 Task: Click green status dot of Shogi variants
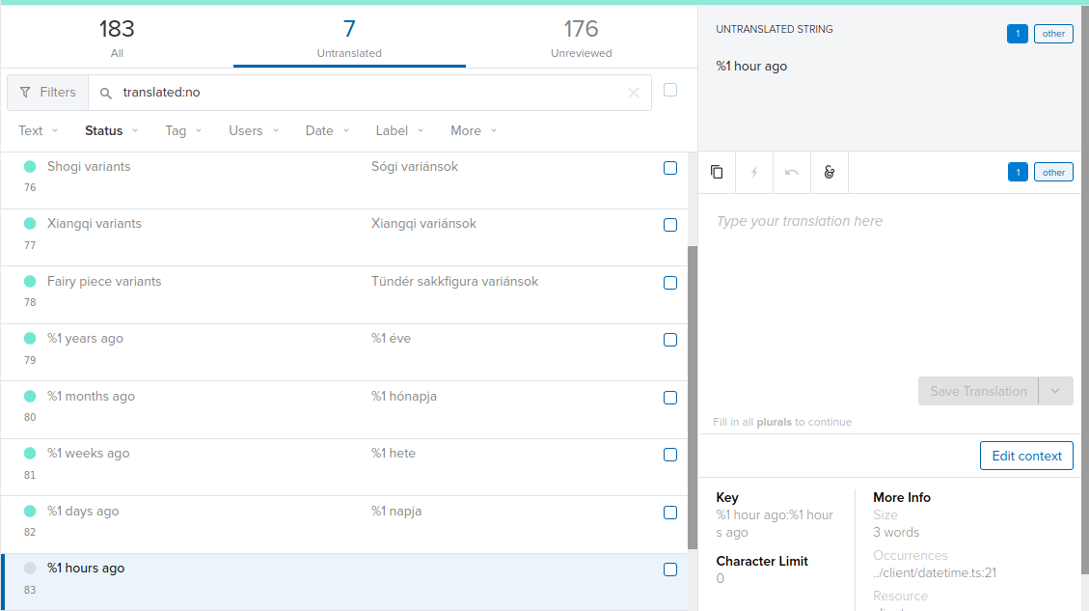click(30, 166)
